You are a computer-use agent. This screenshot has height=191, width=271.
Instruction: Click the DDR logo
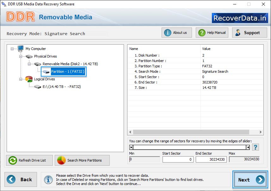[x=21, y=17]
